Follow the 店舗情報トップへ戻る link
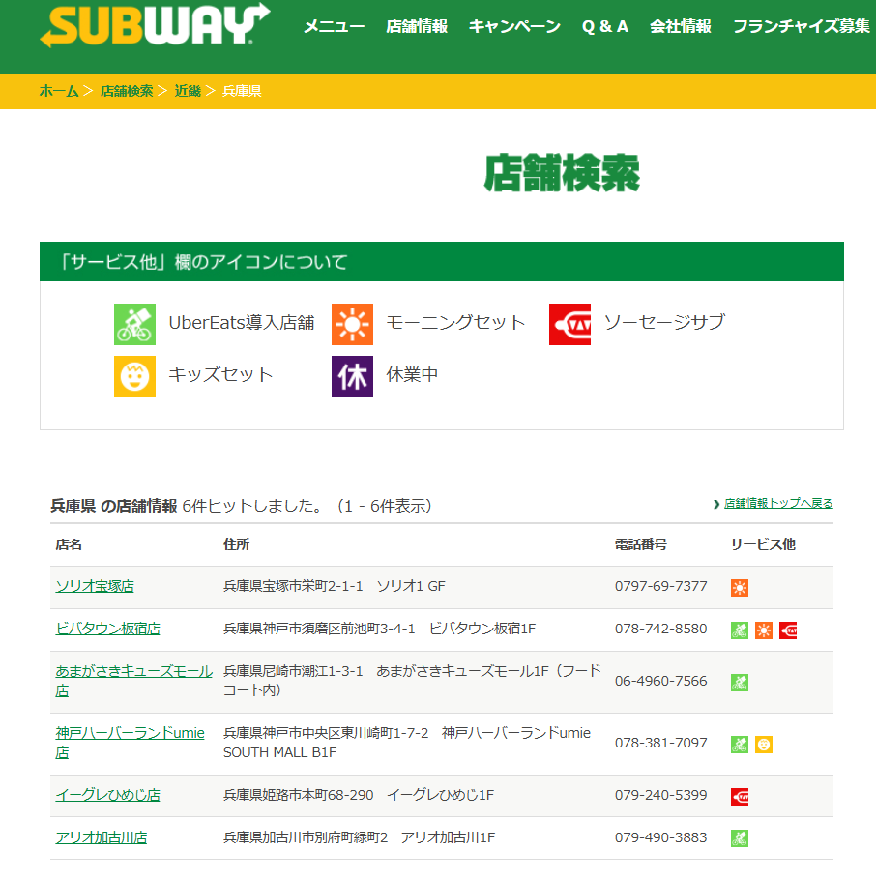The image size is (876, 879). 778,504
